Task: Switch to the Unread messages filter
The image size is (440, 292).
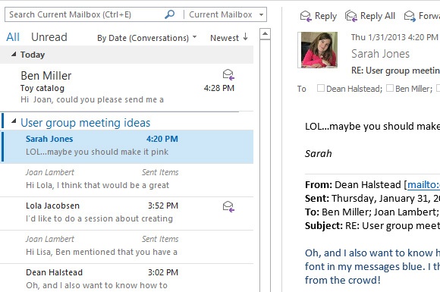Action: point(49,37)
